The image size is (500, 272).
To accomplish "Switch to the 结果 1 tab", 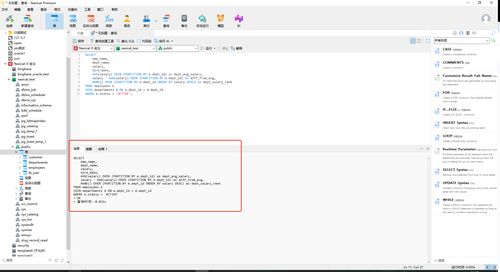I will [x=103, y=149].
